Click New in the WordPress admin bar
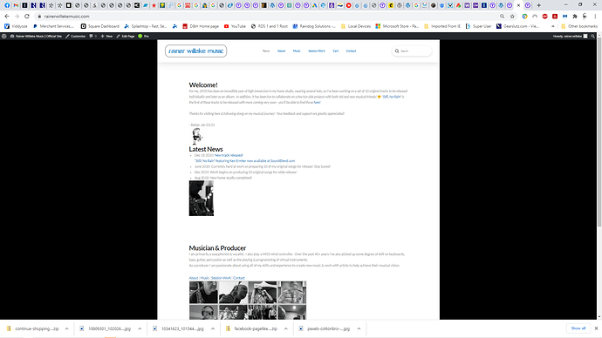The width and height of the screenshot is (602, 338). tap(106, 36)
